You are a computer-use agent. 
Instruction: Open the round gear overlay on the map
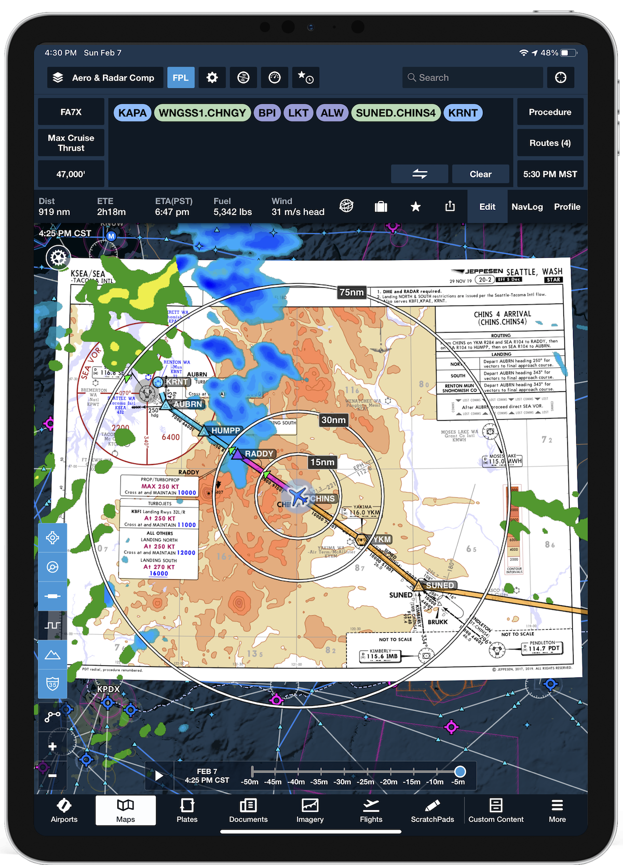click(x=58, y=257)
